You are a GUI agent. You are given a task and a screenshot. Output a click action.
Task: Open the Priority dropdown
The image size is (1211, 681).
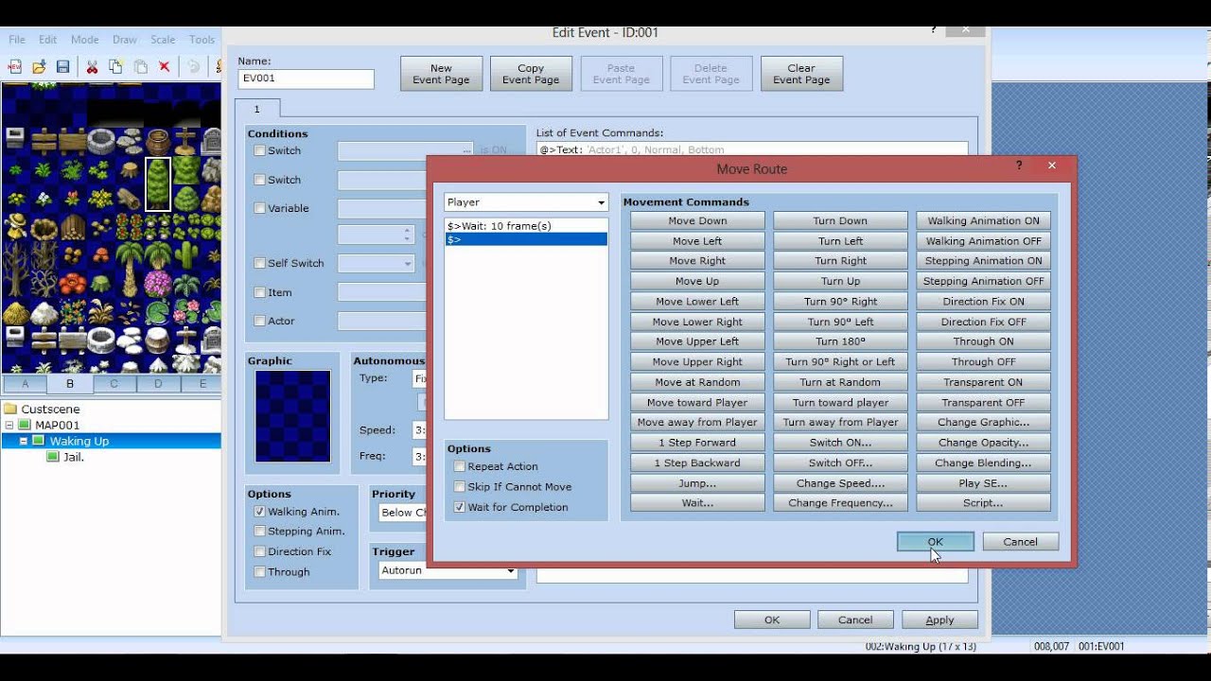tap(403, 513)
